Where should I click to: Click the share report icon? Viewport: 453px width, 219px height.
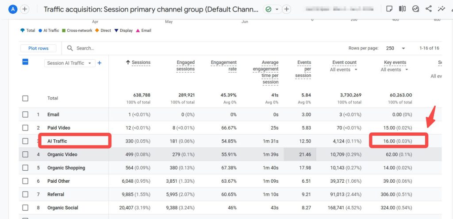[429, 9]
